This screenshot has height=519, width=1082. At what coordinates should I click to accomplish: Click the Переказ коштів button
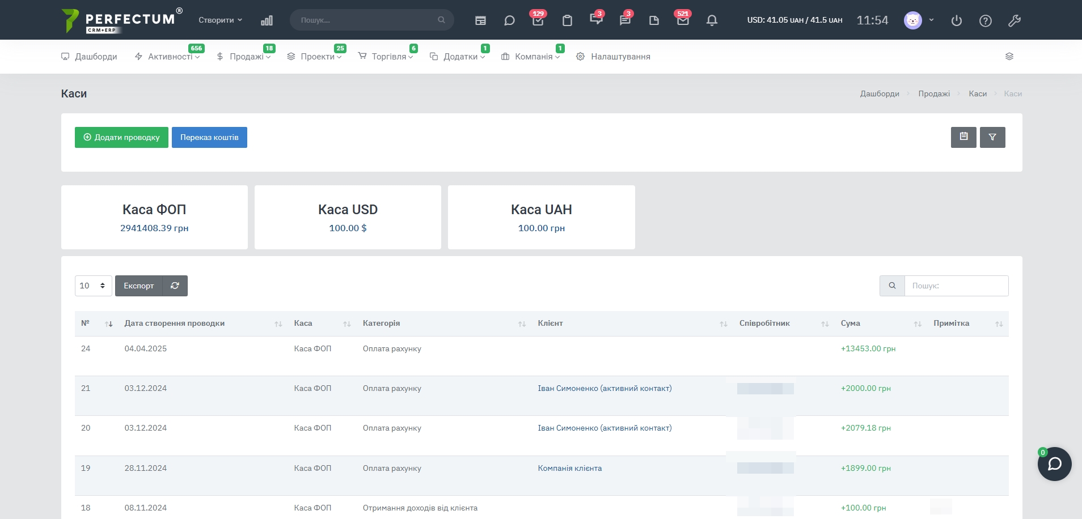[x=209, y=137]
